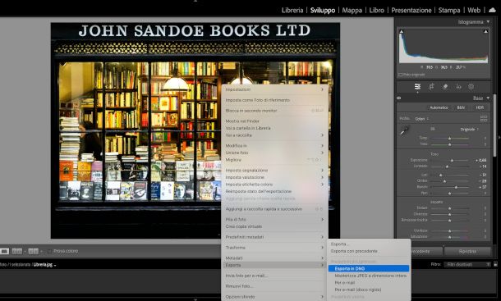Expand Trasforma submenu
This screenshot has width=501, height=301.
pos(274,248)
